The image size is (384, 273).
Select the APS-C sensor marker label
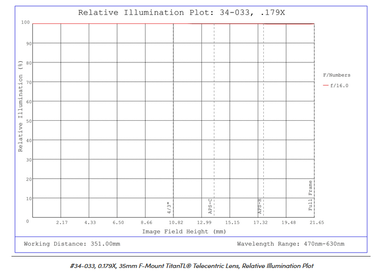click(210, 206)
